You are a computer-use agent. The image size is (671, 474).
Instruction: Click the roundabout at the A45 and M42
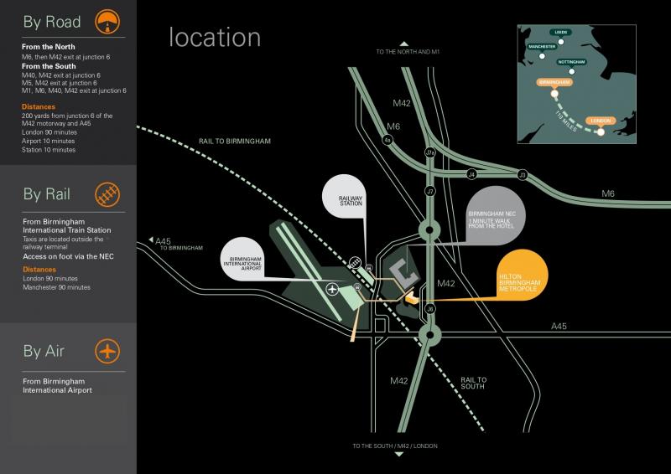click(429, 335)
